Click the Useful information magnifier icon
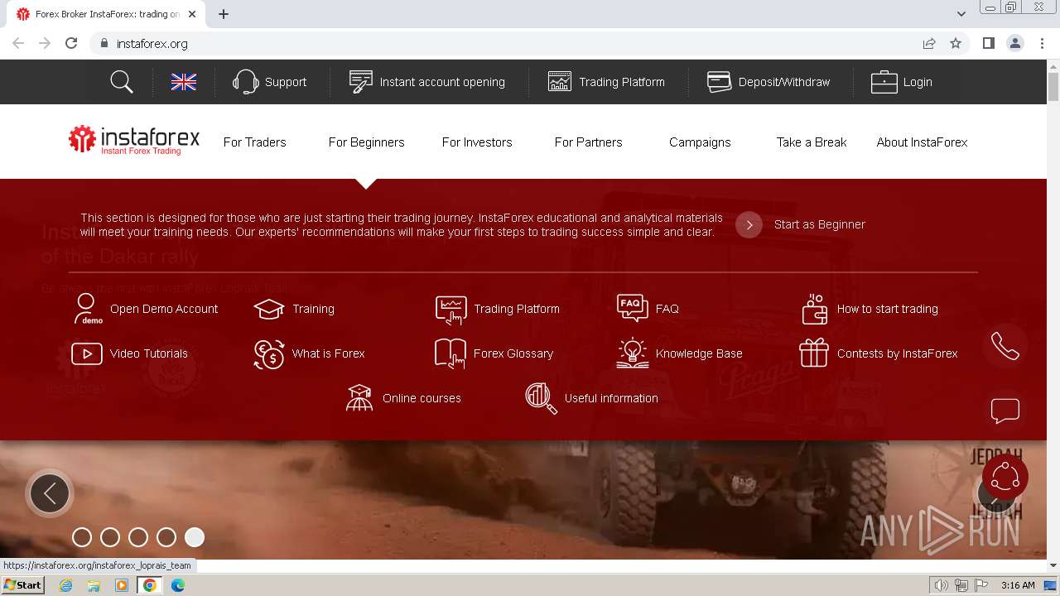Image resolution: width=1060 pixels, height=596 pixels. pos(542,398)
